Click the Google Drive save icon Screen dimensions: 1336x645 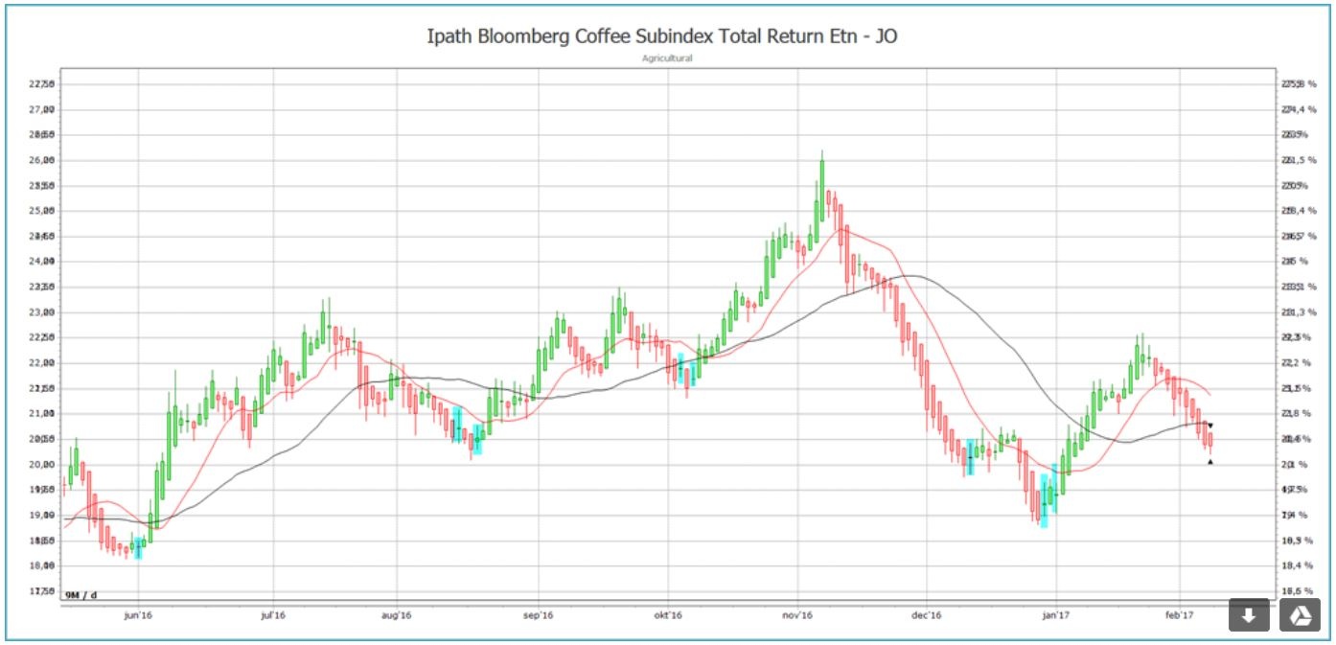click(x=1300, y=615)
